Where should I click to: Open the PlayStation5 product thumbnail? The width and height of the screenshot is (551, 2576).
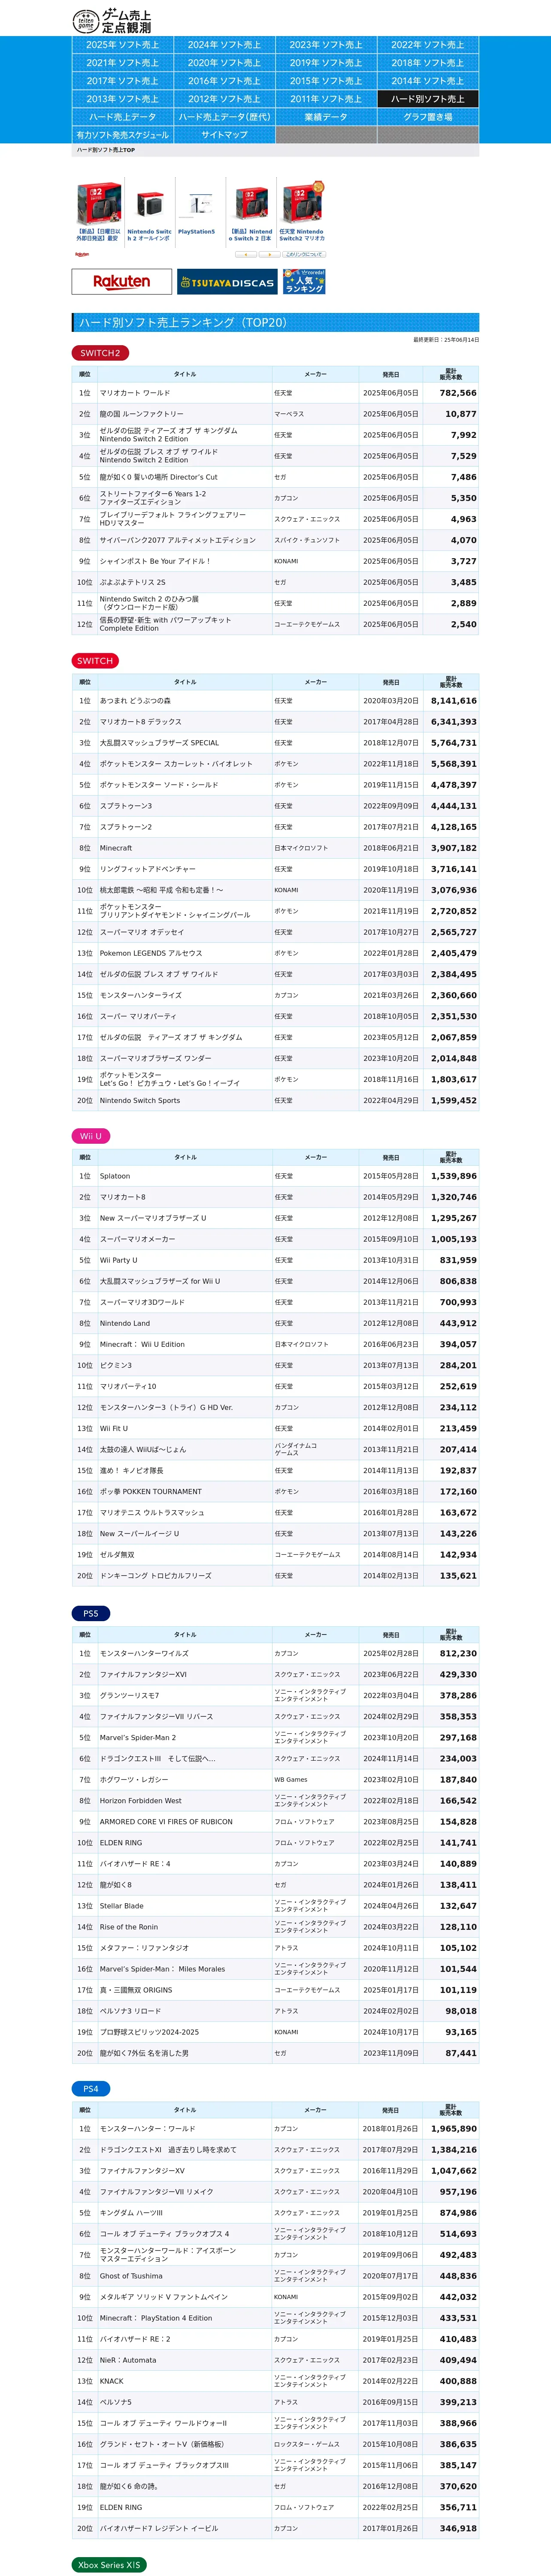coord(196,207)
